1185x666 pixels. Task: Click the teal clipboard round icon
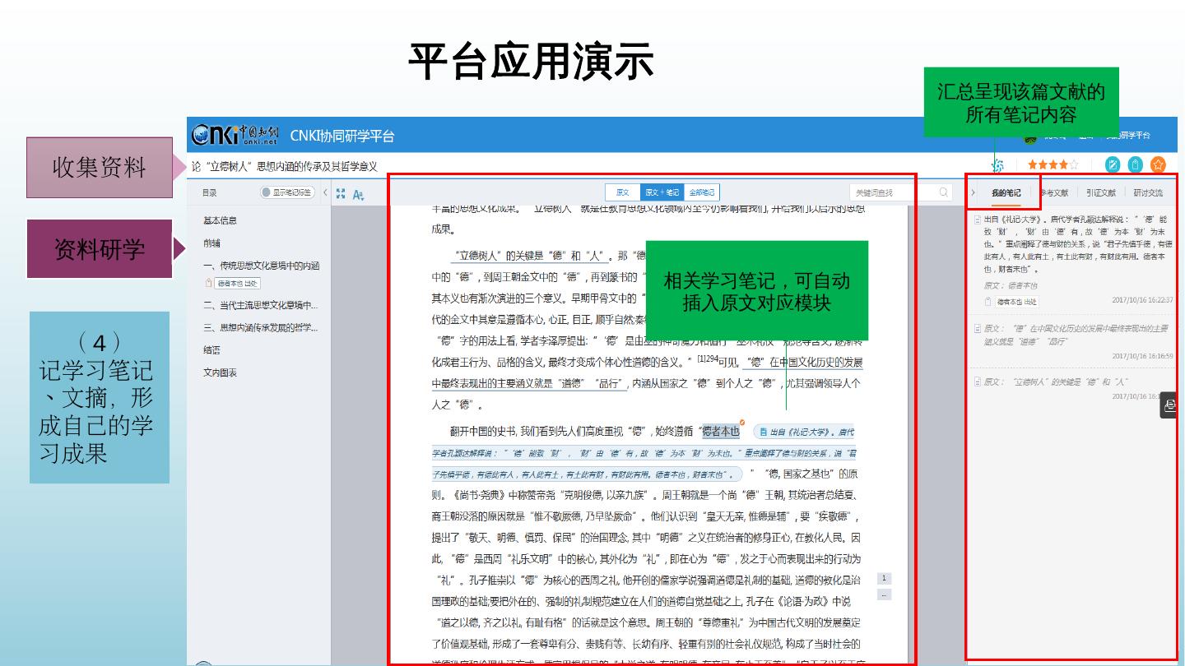pyautogui.click(x=1136, y=164)
